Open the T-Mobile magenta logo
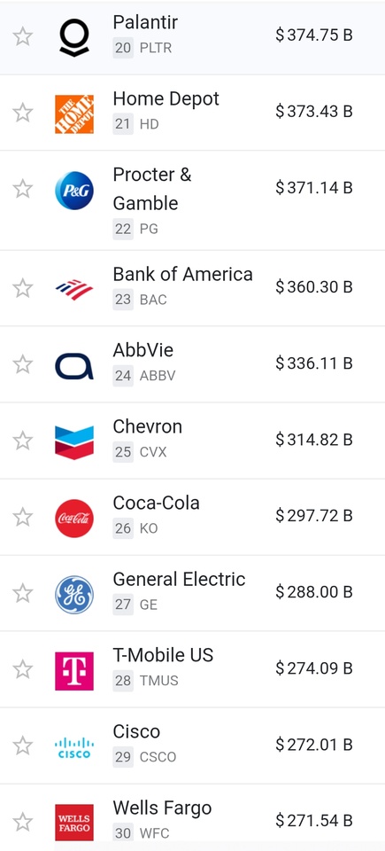The image size is (385, 851). tap(74, 671)
